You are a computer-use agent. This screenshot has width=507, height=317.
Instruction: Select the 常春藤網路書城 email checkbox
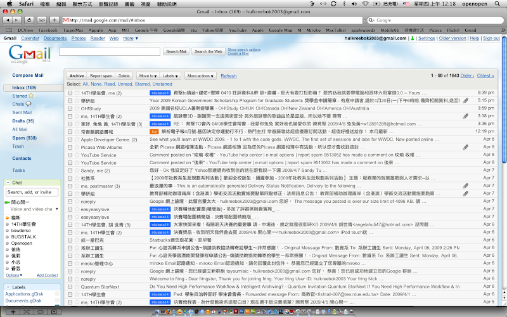point(70,132)
